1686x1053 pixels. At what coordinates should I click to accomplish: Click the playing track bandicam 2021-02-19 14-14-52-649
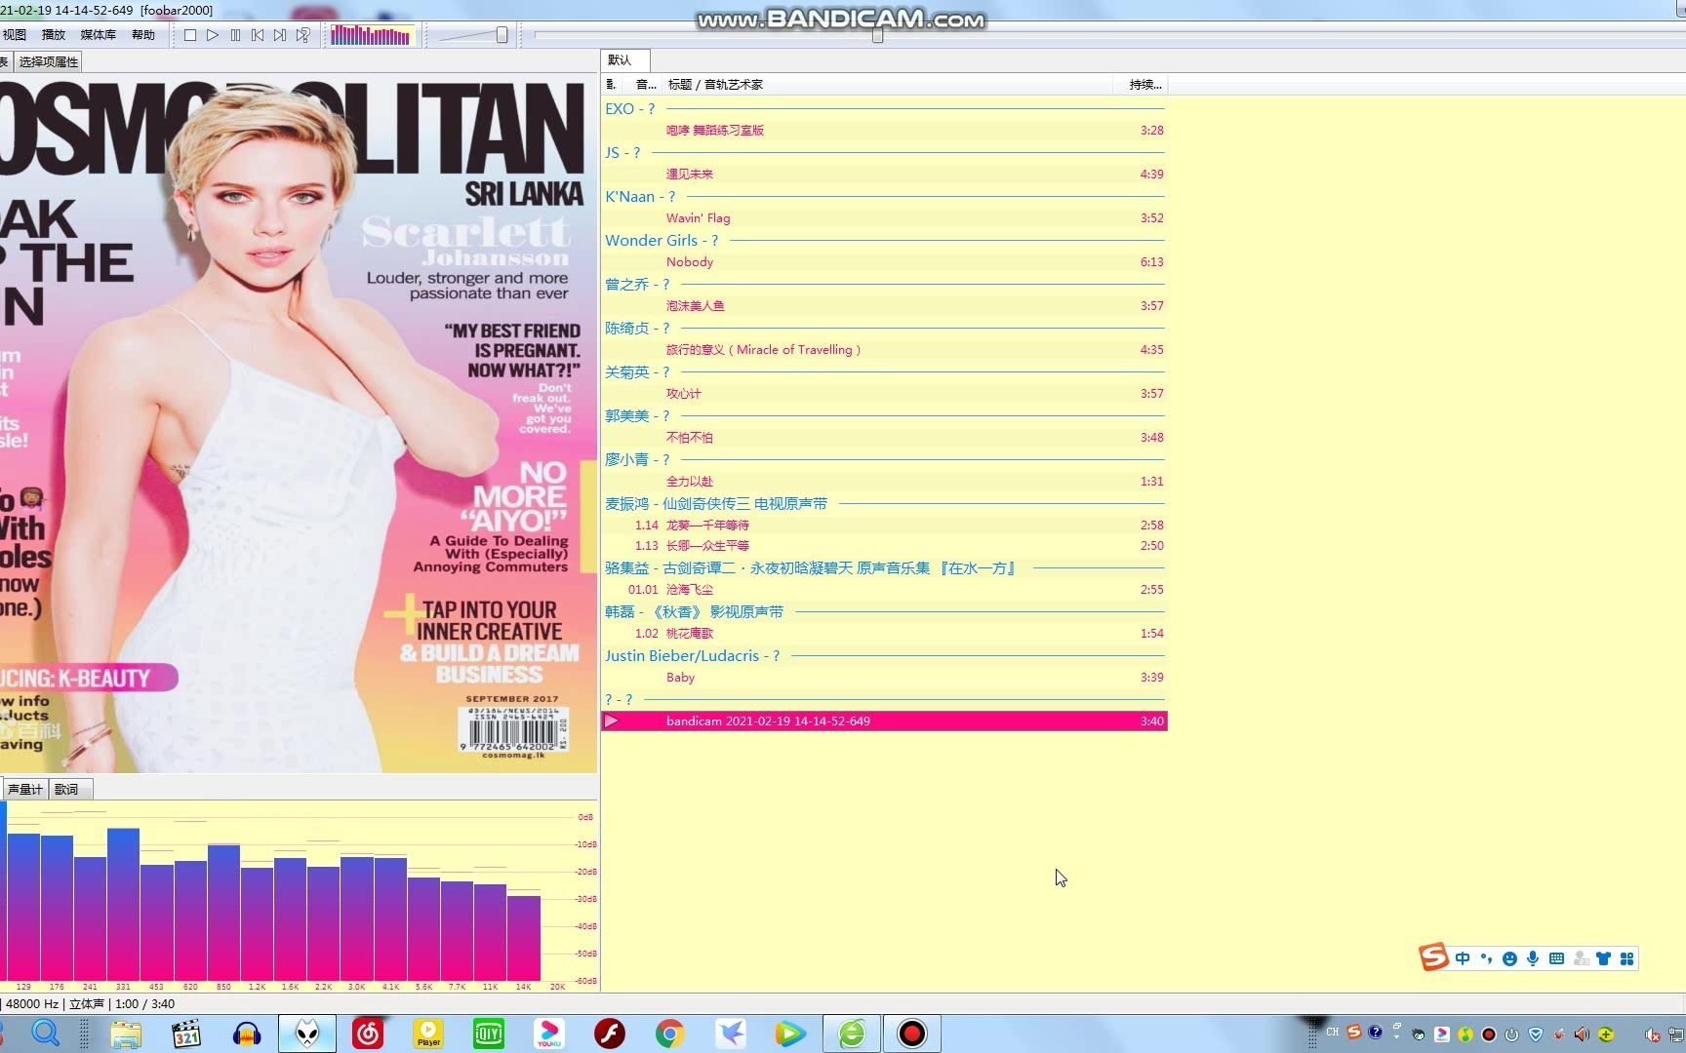tap(884, 721)
